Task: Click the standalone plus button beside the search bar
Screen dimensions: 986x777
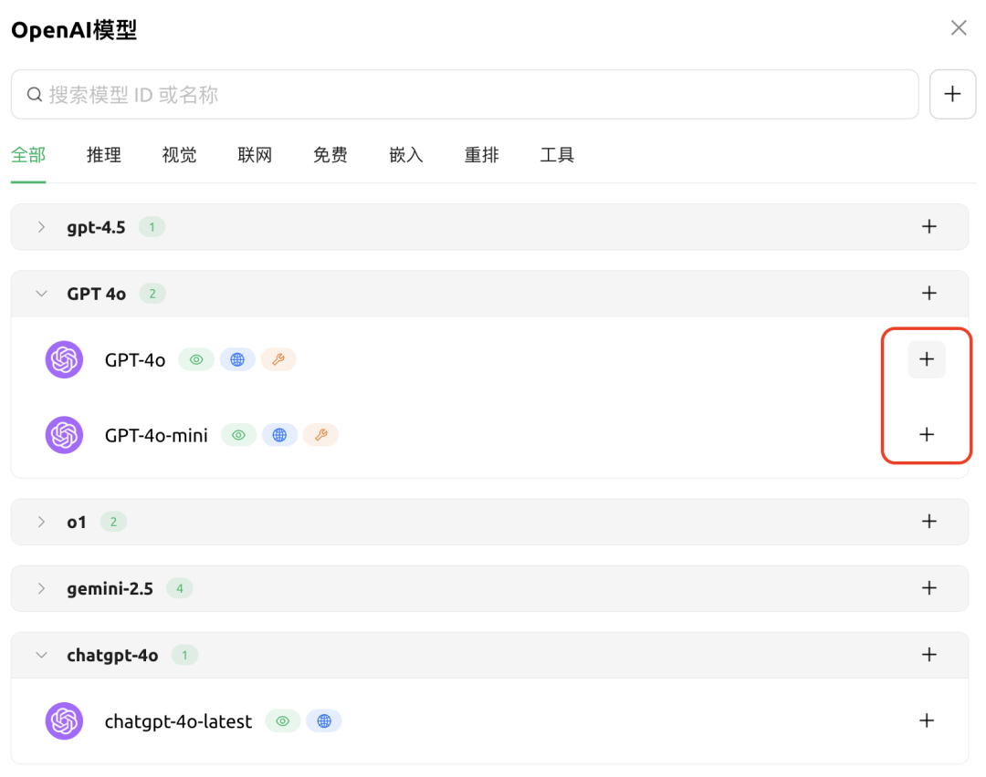Action: [952, 94]
